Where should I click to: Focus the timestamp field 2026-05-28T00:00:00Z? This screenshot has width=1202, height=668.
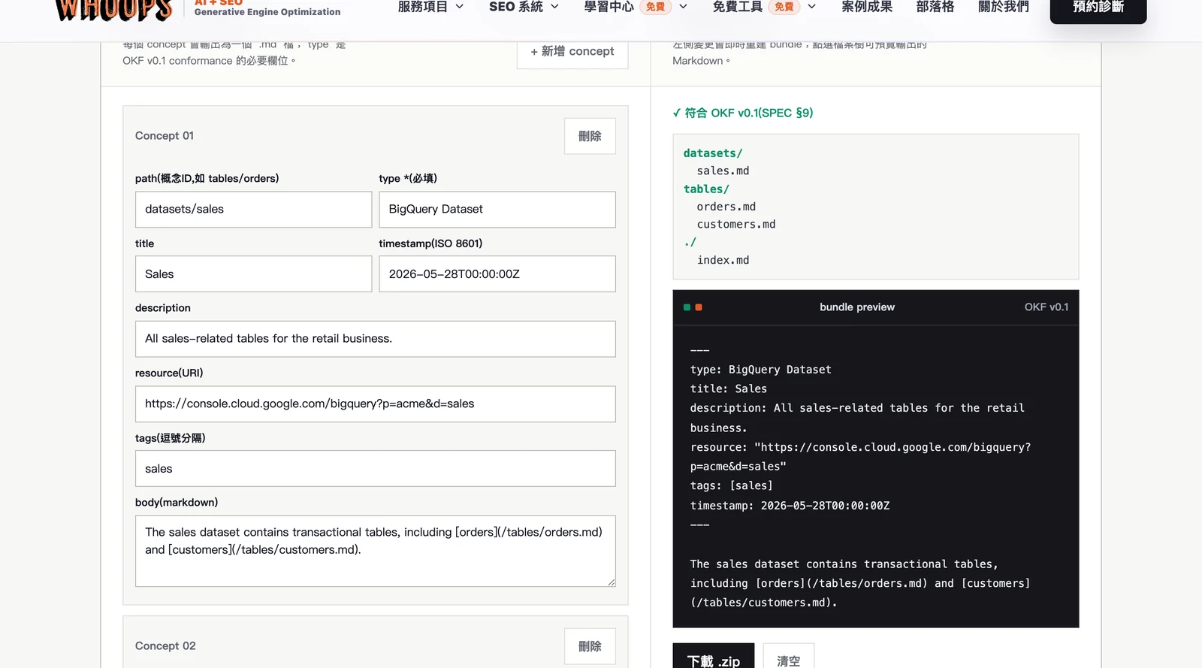497,274
